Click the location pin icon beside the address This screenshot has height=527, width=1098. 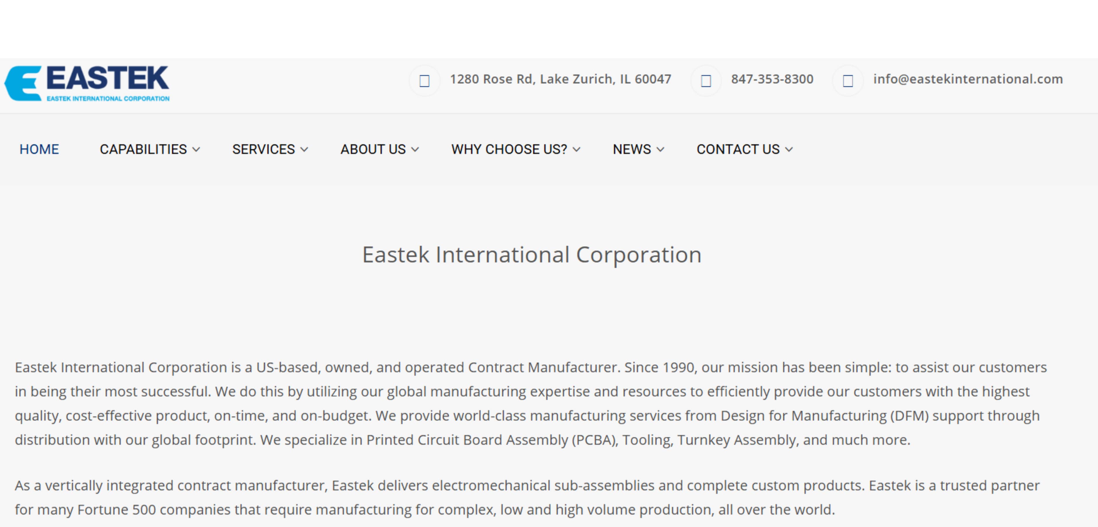click(x=425, y=80)
